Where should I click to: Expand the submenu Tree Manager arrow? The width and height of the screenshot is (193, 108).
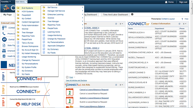[83, 21]
